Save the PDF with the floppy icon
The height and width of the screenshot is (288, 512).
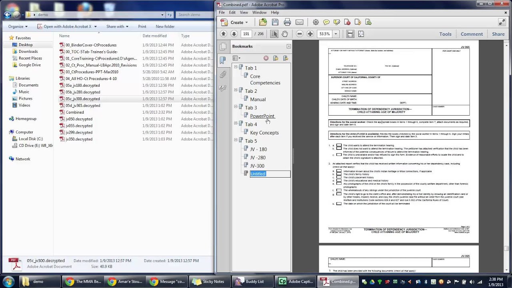coord(275,22)
